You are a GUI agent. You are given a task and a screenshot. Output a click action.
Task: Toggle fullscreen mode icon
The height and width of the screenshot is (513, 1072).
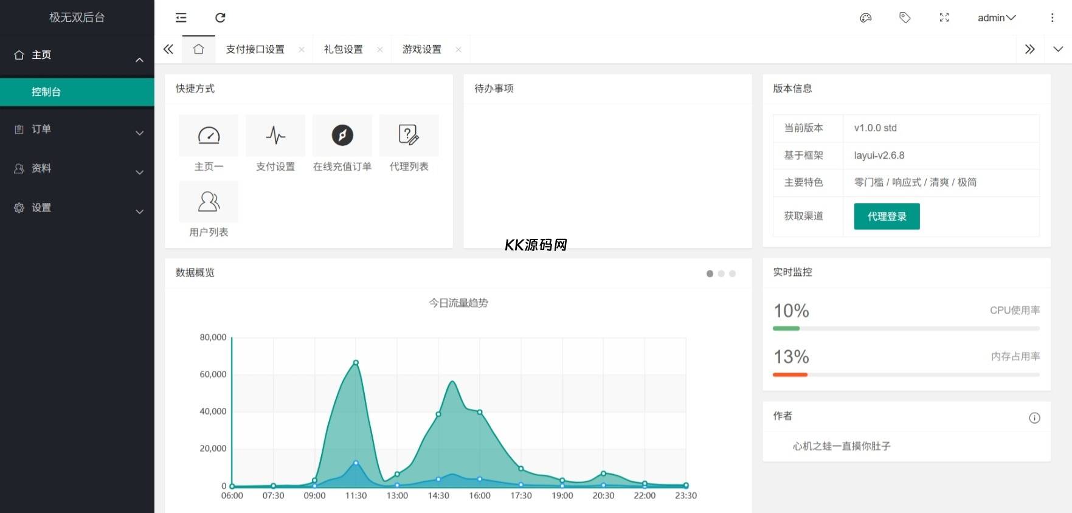click(x=944, y=18)
